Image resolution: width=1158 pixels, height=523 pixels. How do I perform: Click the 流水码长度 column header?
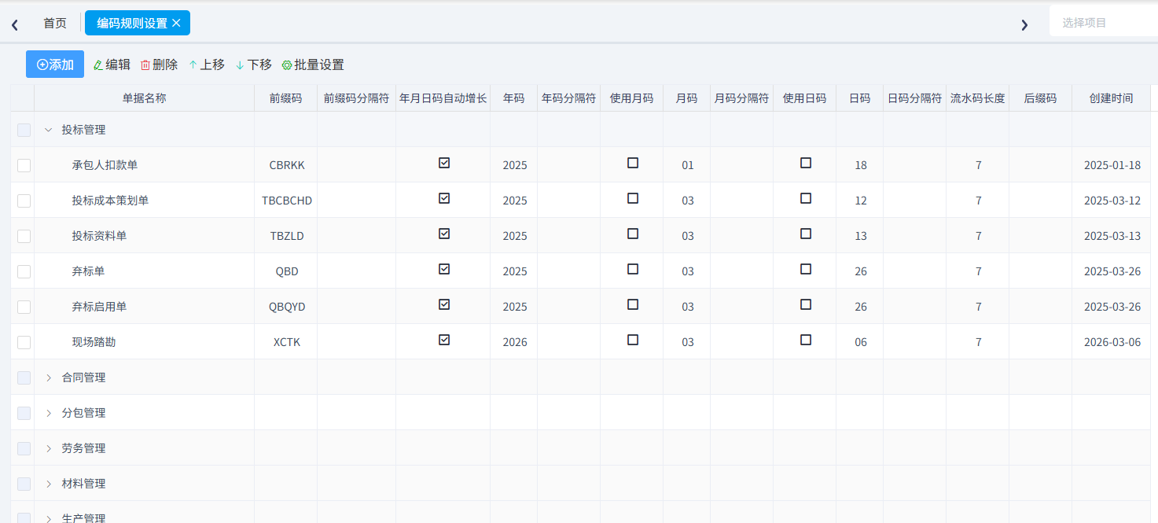(x=977, y=98)
